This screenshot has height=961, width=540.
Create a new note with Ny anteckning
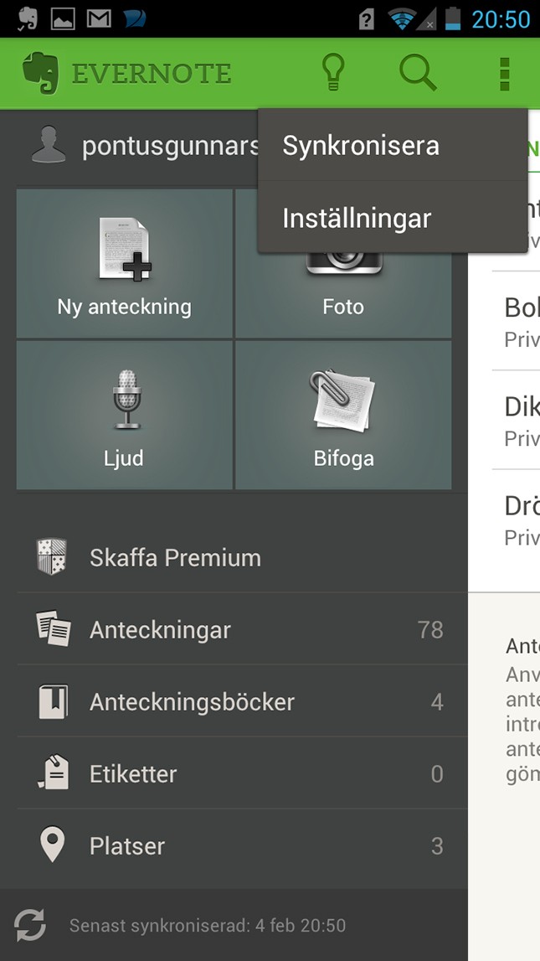[x=125, y=264]
